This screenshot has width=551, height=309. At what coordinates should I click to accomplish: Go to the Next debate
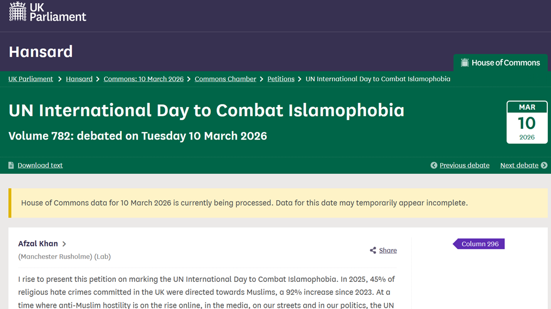519,165
